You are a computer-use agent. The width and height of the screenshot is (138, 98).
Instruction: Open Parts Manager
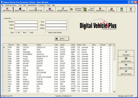88,9
